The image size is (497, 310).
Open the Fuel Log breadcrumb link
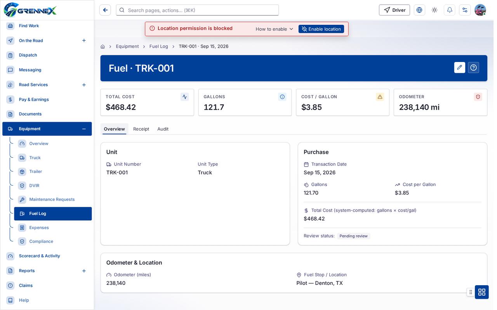159,46
